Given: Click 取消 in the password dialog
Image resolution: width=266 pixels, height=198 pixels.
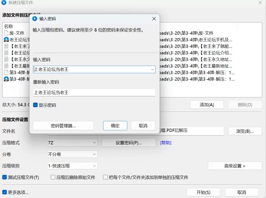Looking at the screenshot, I should pyautogui.click(x=143, y=126).
